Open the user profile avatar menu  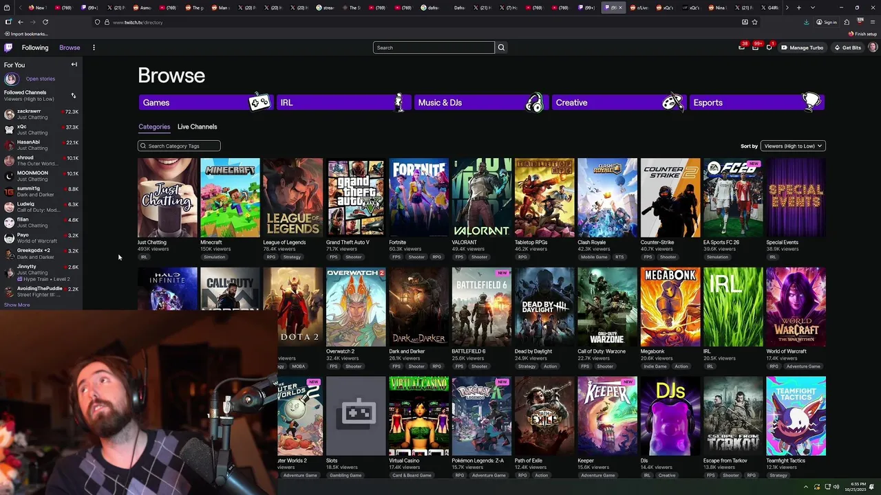tap(873, 47)
